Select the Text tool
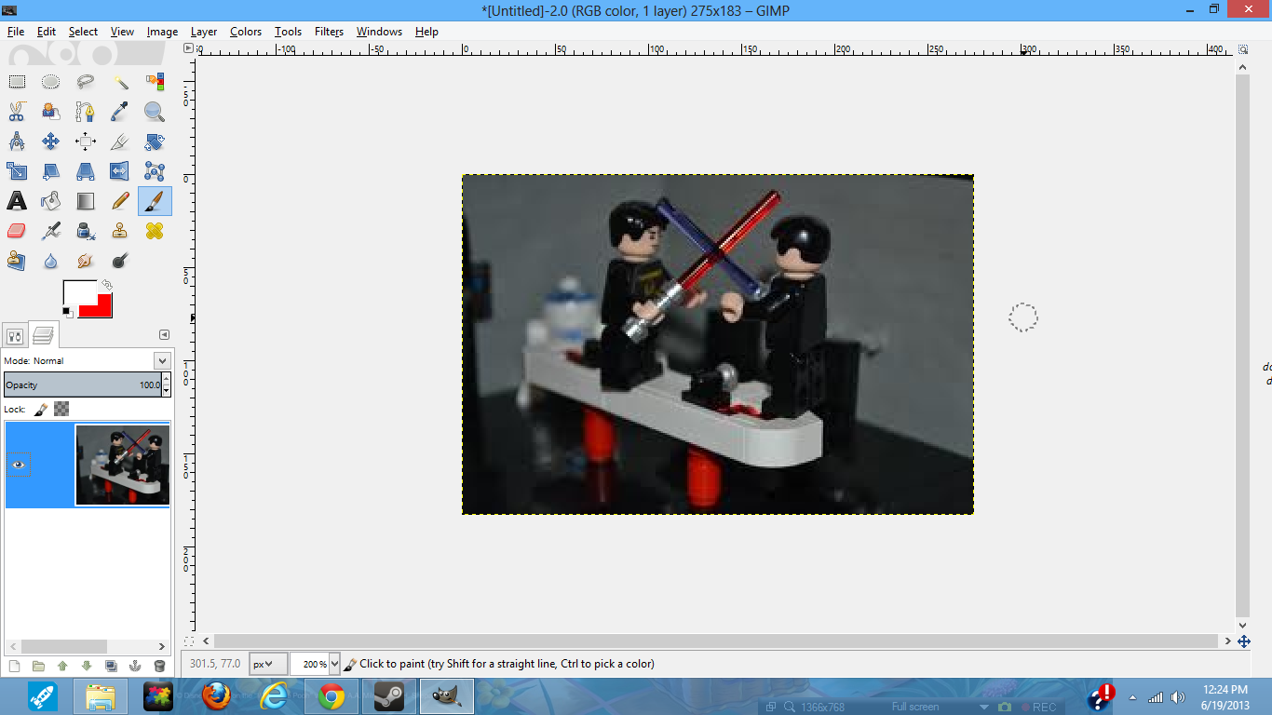The height and width of the screenshot is (715, 1272). coord(17,201)
